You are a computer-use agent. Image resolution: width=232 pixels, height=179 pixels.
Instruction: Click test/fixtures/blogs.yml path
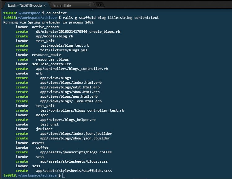[x=64, y=50]
